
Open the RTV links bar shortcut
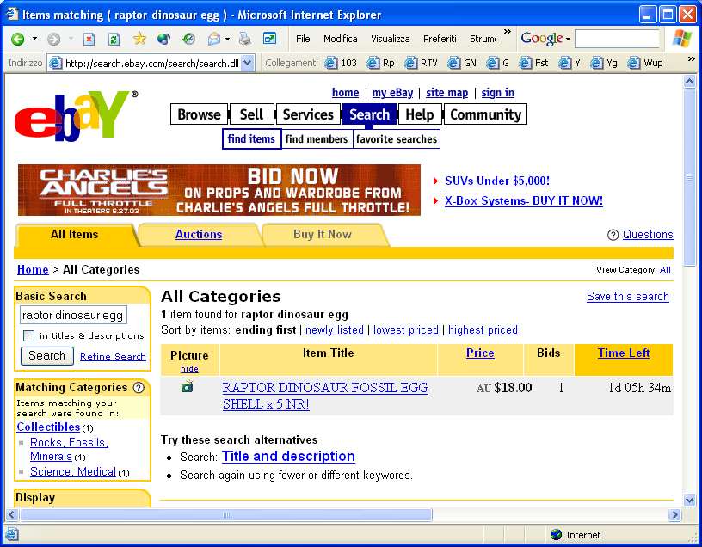(x=421, y=63)
